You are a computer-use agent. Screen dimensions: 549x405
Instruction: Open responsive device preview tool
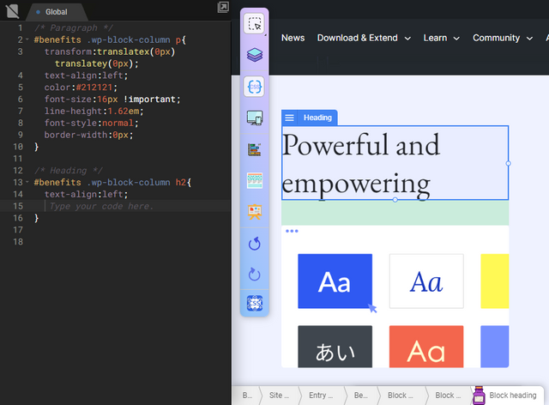255,118
